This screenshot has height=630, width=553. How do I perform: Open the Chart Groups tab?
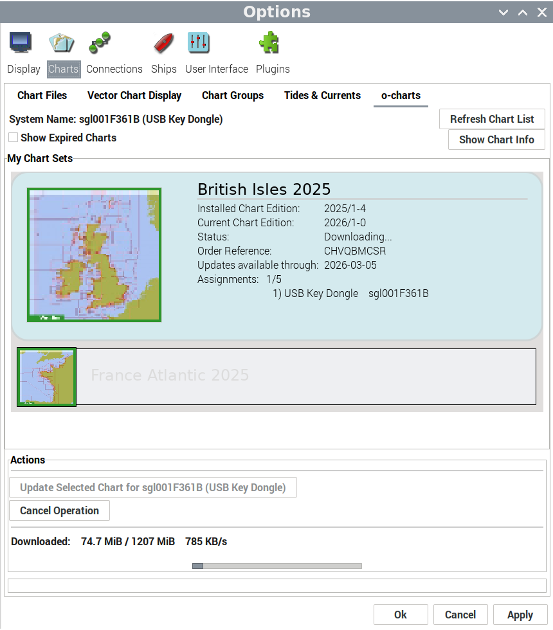[233, 95]
